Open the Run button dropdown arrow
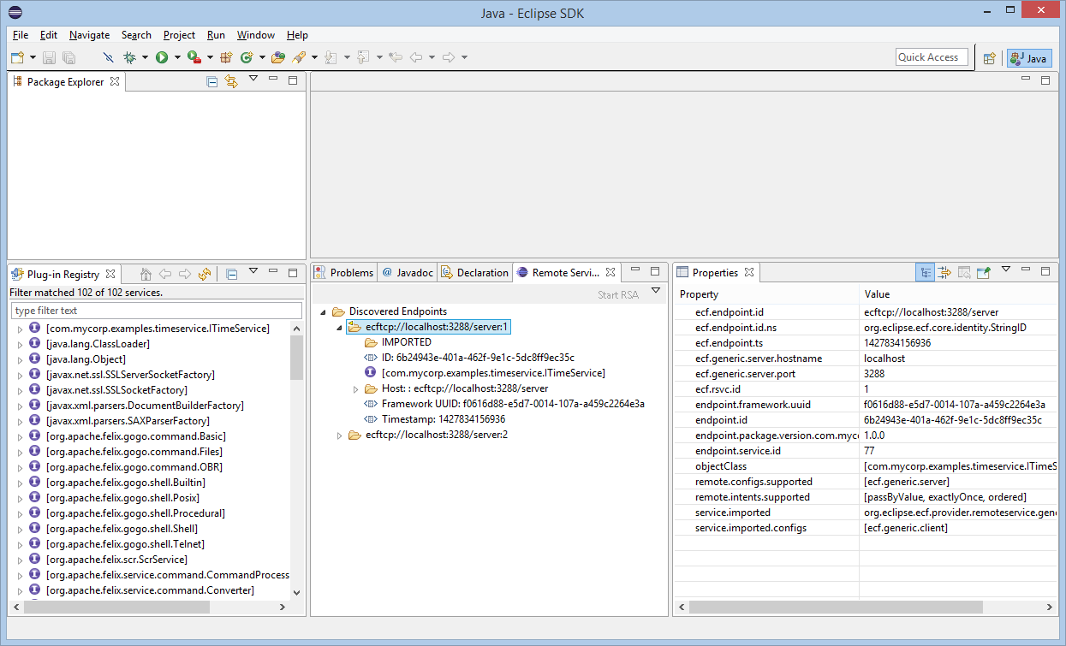The height and width of the screenshot is (646, 1066). click(177, 58)
